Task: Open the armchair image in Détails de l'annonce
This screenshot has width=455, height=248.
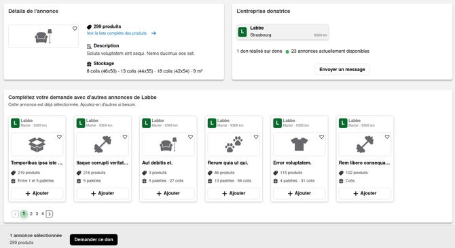Action: 43,36
